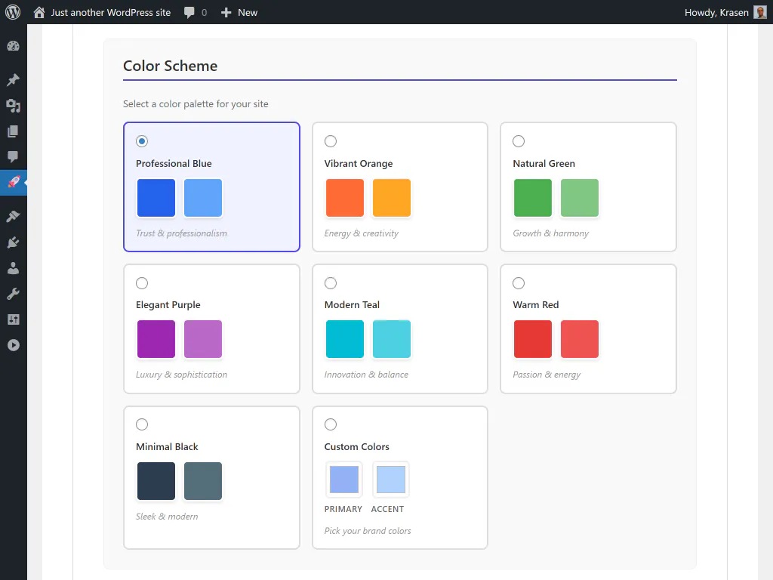This screenshot has width=773, height=580.
Task: Select the Modern Teal radio button
Action: pyautogui.click(x=331, y=283)
